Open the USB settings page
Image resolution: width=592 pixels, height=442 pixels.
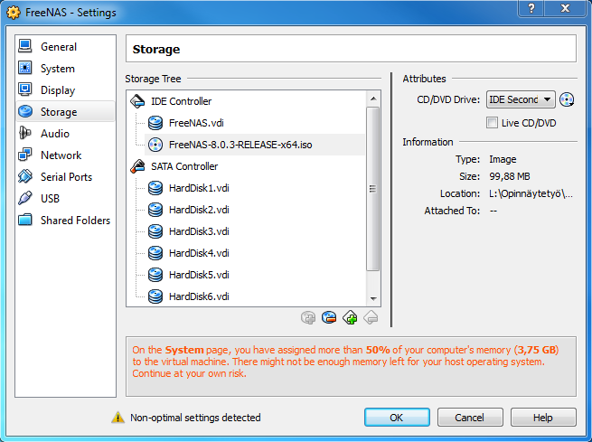click(65, 199)
